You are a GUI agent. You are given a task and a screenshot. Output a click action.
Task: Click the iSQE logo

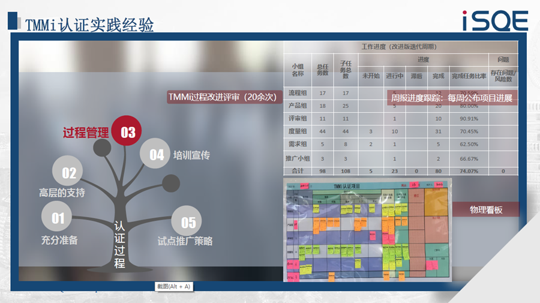[x=495, y=20]
